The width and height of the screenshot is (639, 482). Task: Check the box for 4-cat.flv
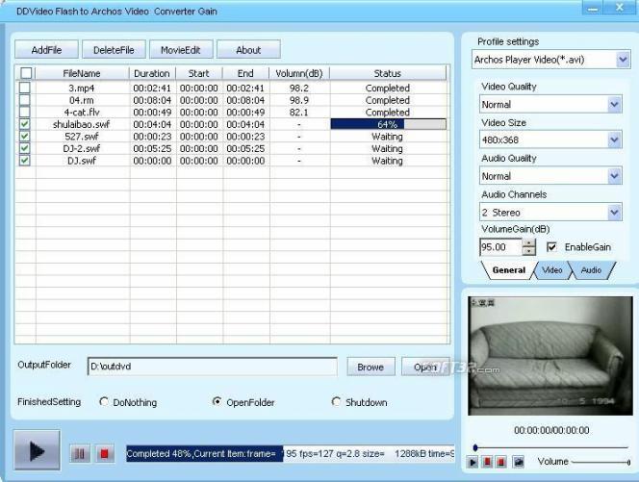25,112
